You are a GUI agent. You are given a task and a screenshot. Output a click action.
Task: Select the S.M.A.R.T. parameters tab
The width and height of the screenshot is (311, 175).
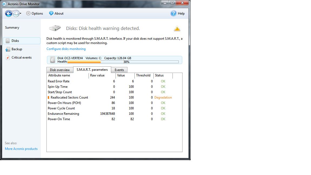92,70
